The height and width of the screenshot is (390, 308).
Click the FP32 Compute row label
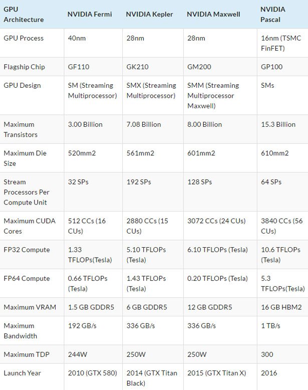(x=26, y=250)
